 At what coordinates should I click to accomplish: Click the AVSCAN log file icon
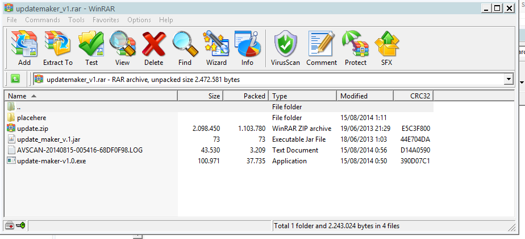[11, 150]
